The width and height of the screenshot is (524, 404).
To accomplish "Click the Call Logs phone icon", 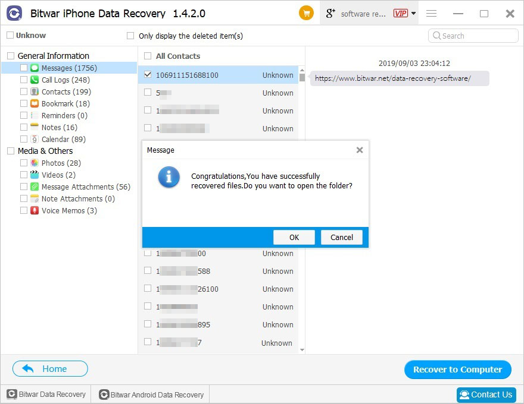I will (x=35, y=80).
